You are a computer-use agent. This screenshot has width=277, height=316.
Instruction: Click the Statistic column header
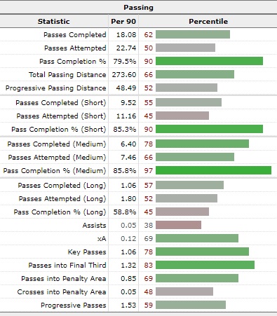[x=54, y=22]
